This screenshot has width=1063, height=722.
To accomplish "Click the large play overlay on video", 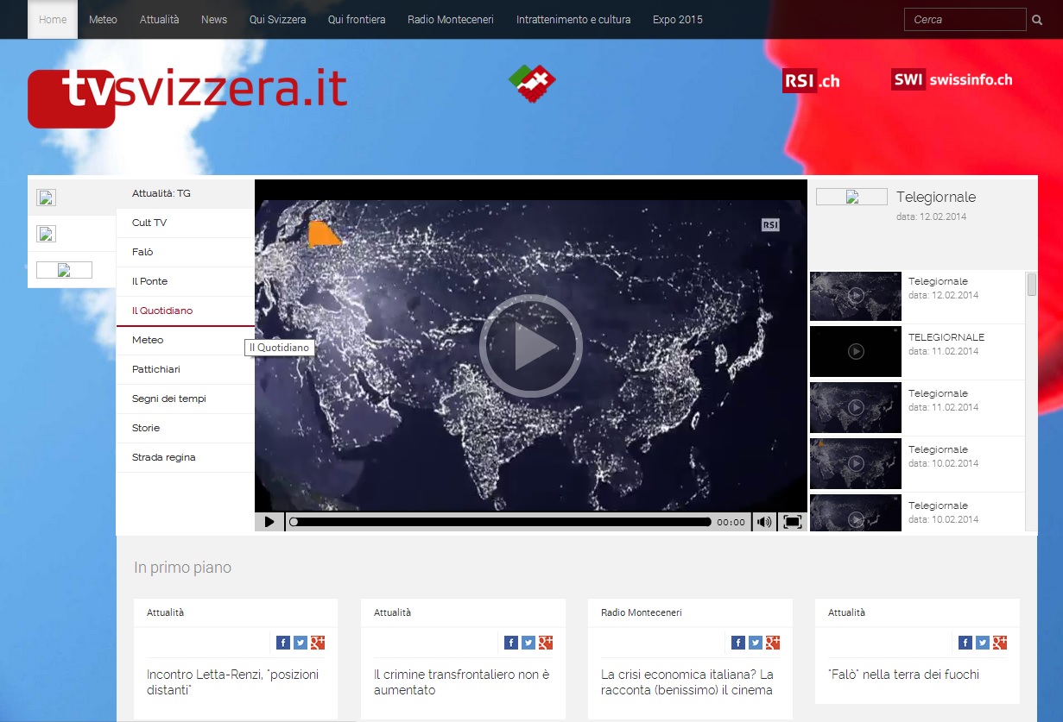I will click(x=531, y=346).
